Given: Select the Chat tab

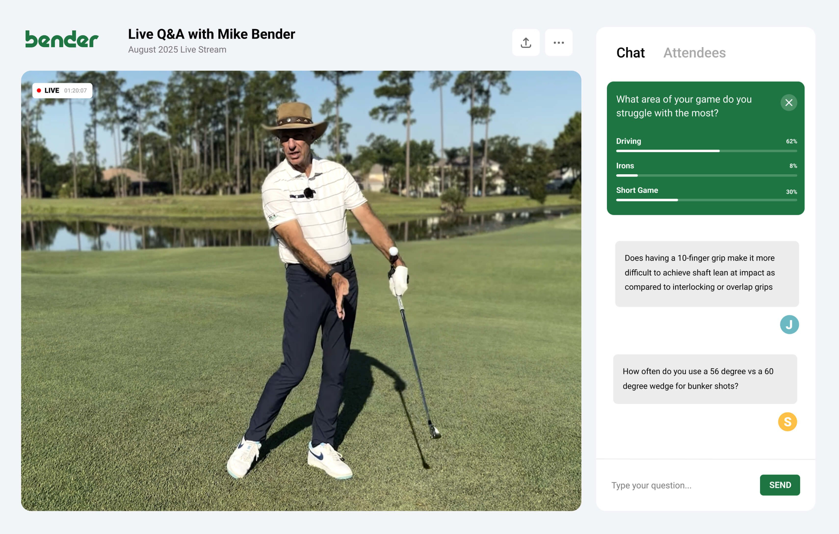Looking at the screenshot, I should tap(630, 53).
